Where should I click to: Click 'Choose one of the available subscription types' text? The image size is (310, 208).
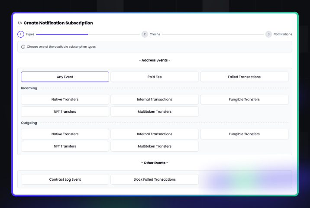click(61, 47)
